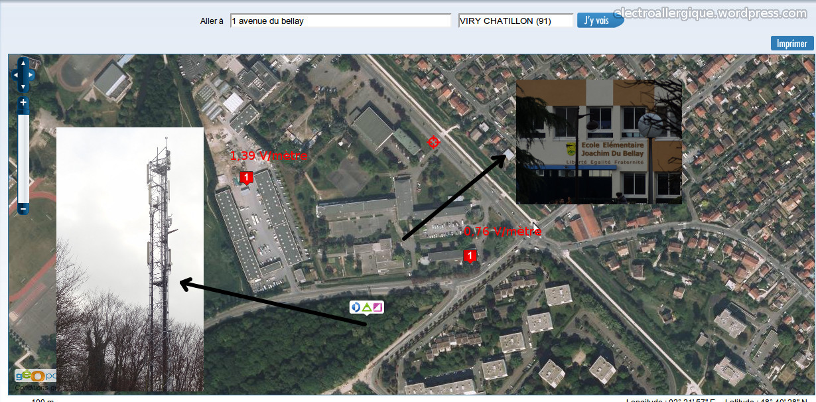Pan the map down with the south arrow
The image size is (816, 402).
click(23, 87)
